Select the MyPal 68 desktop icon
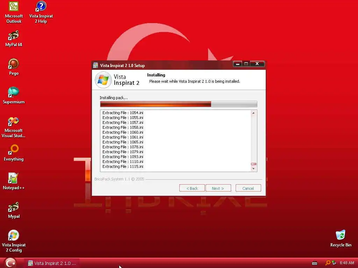The width and height of the screenshot is (358, 268). click(x=14, y=39)
